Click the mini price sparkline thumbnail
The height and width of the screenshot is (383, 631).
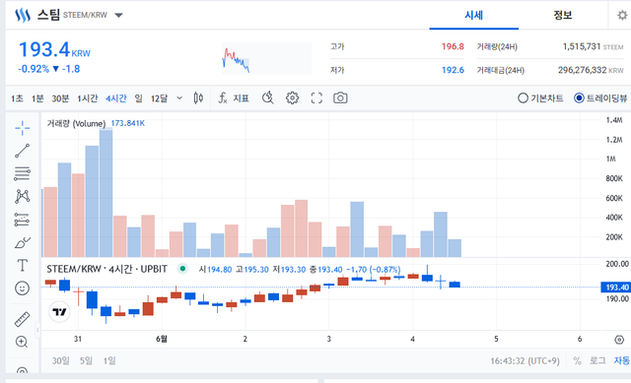coord(266,59)
